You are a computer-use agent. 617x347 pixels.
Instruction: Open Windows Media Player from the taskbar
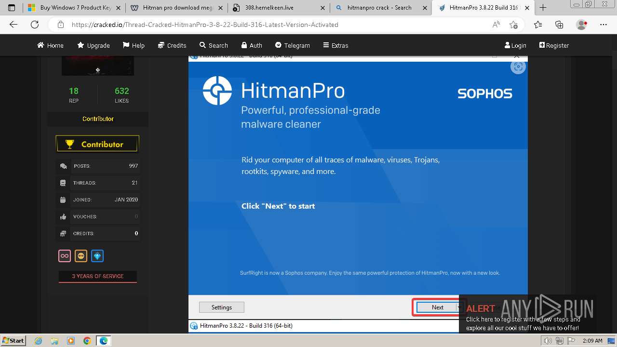[x=71, y=341]
